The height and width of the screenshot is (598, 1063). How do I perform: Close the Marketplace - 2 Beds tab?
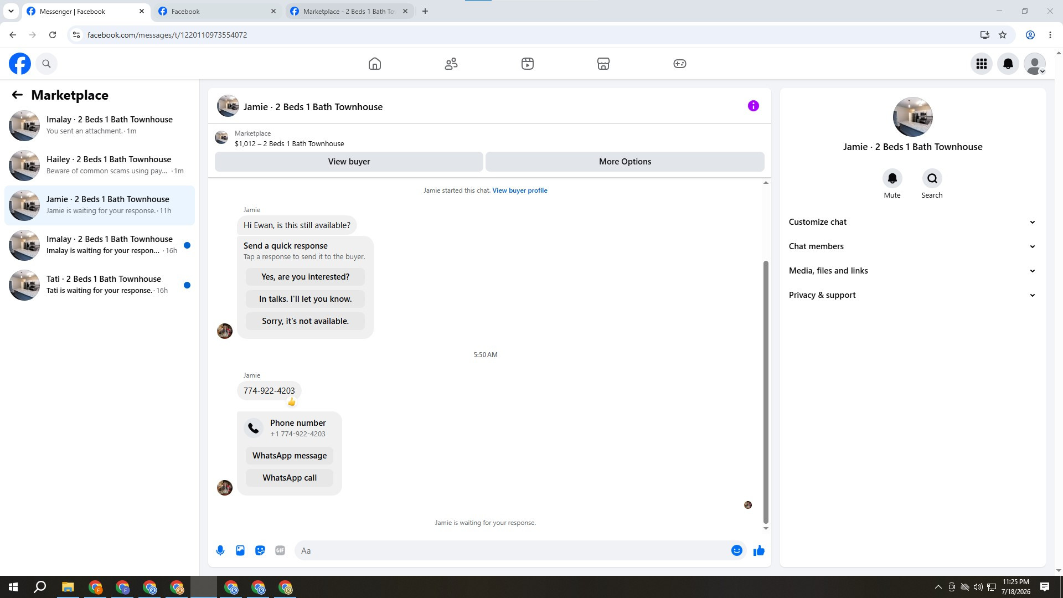click(x=405, y=11)
